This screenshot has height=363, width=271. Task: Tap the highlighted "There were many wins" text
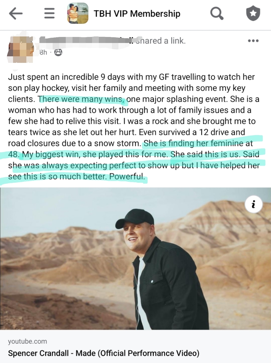(x=81, y=99)
